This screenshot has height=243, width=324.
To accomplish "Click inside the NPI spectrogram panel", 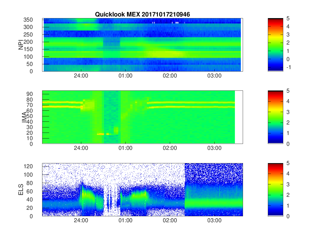I will (142, 45).
